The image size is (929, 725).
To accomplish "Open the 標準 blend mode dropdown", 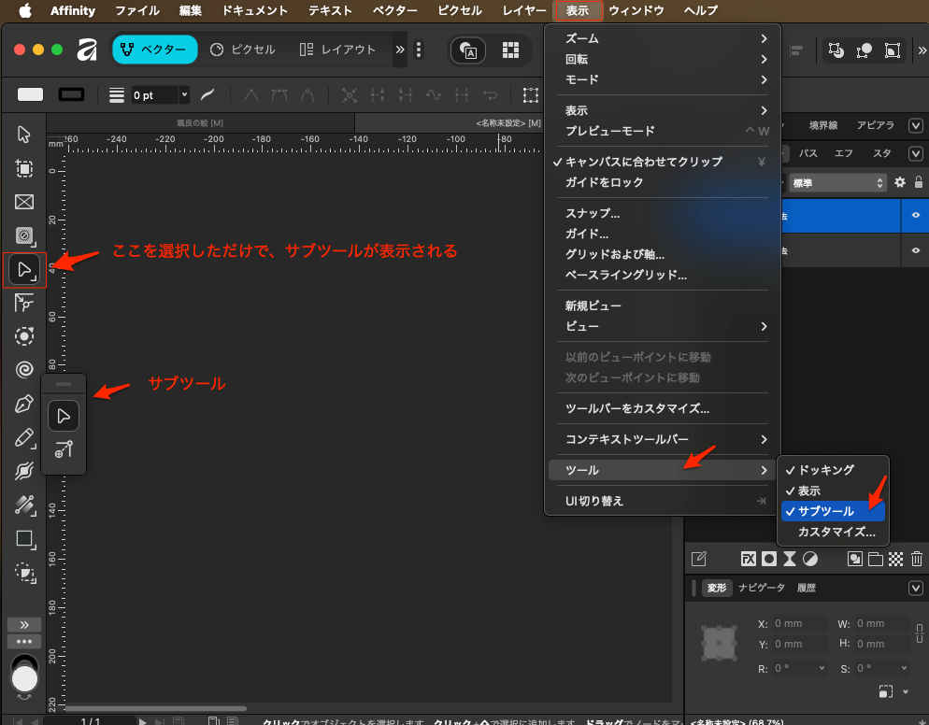I will coord(837,183).
